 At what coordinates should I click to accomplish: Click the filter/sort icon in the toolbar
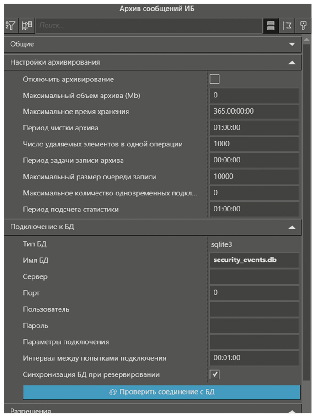pos(11,26)
